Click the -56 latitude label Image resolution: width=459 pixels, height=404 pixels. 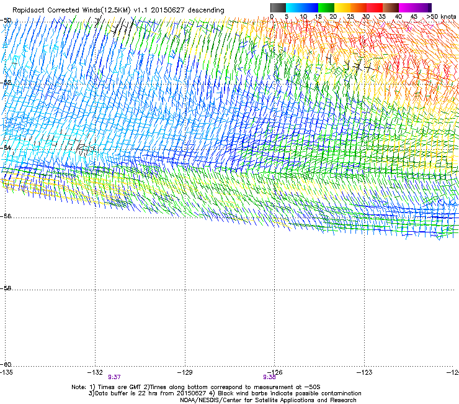(x=6, y=216)
